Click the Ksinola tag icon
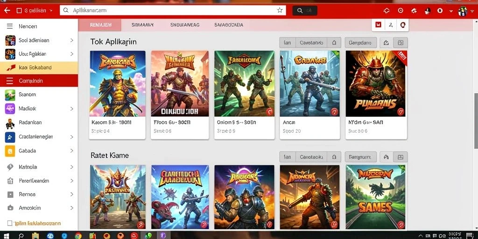 coord(10,167)
